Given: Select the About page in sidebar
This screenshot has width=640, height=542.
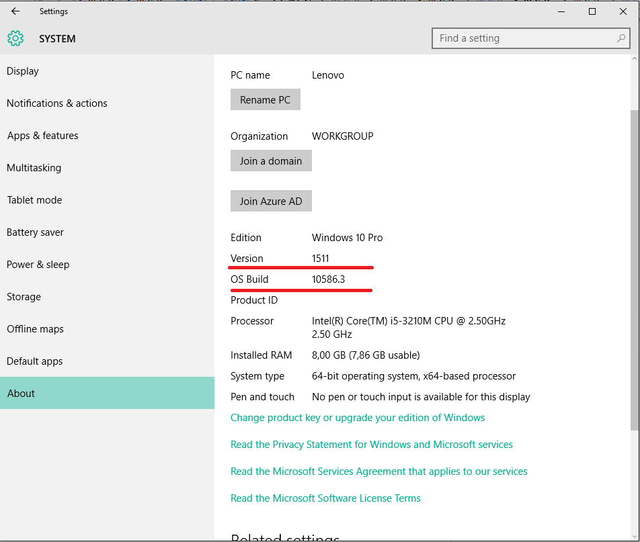Looking at the screenshot, I should (107, 393).
